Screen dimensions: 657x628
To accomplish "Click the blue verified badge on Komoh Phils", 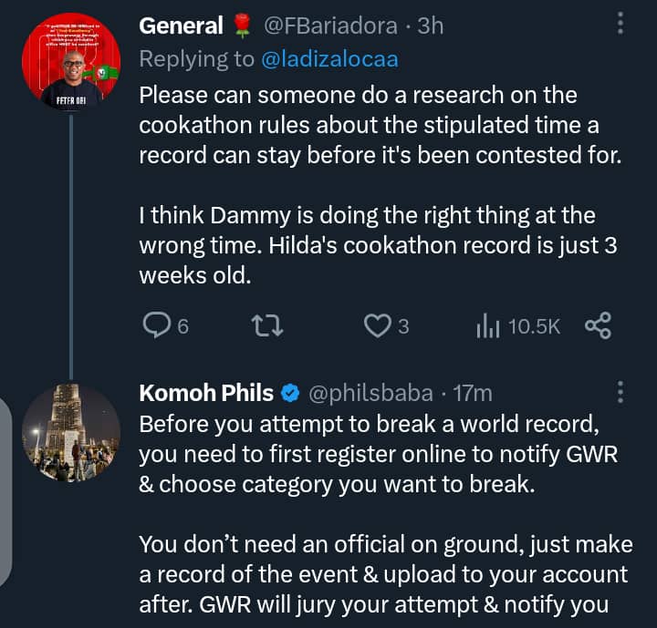I will point(290,394).
